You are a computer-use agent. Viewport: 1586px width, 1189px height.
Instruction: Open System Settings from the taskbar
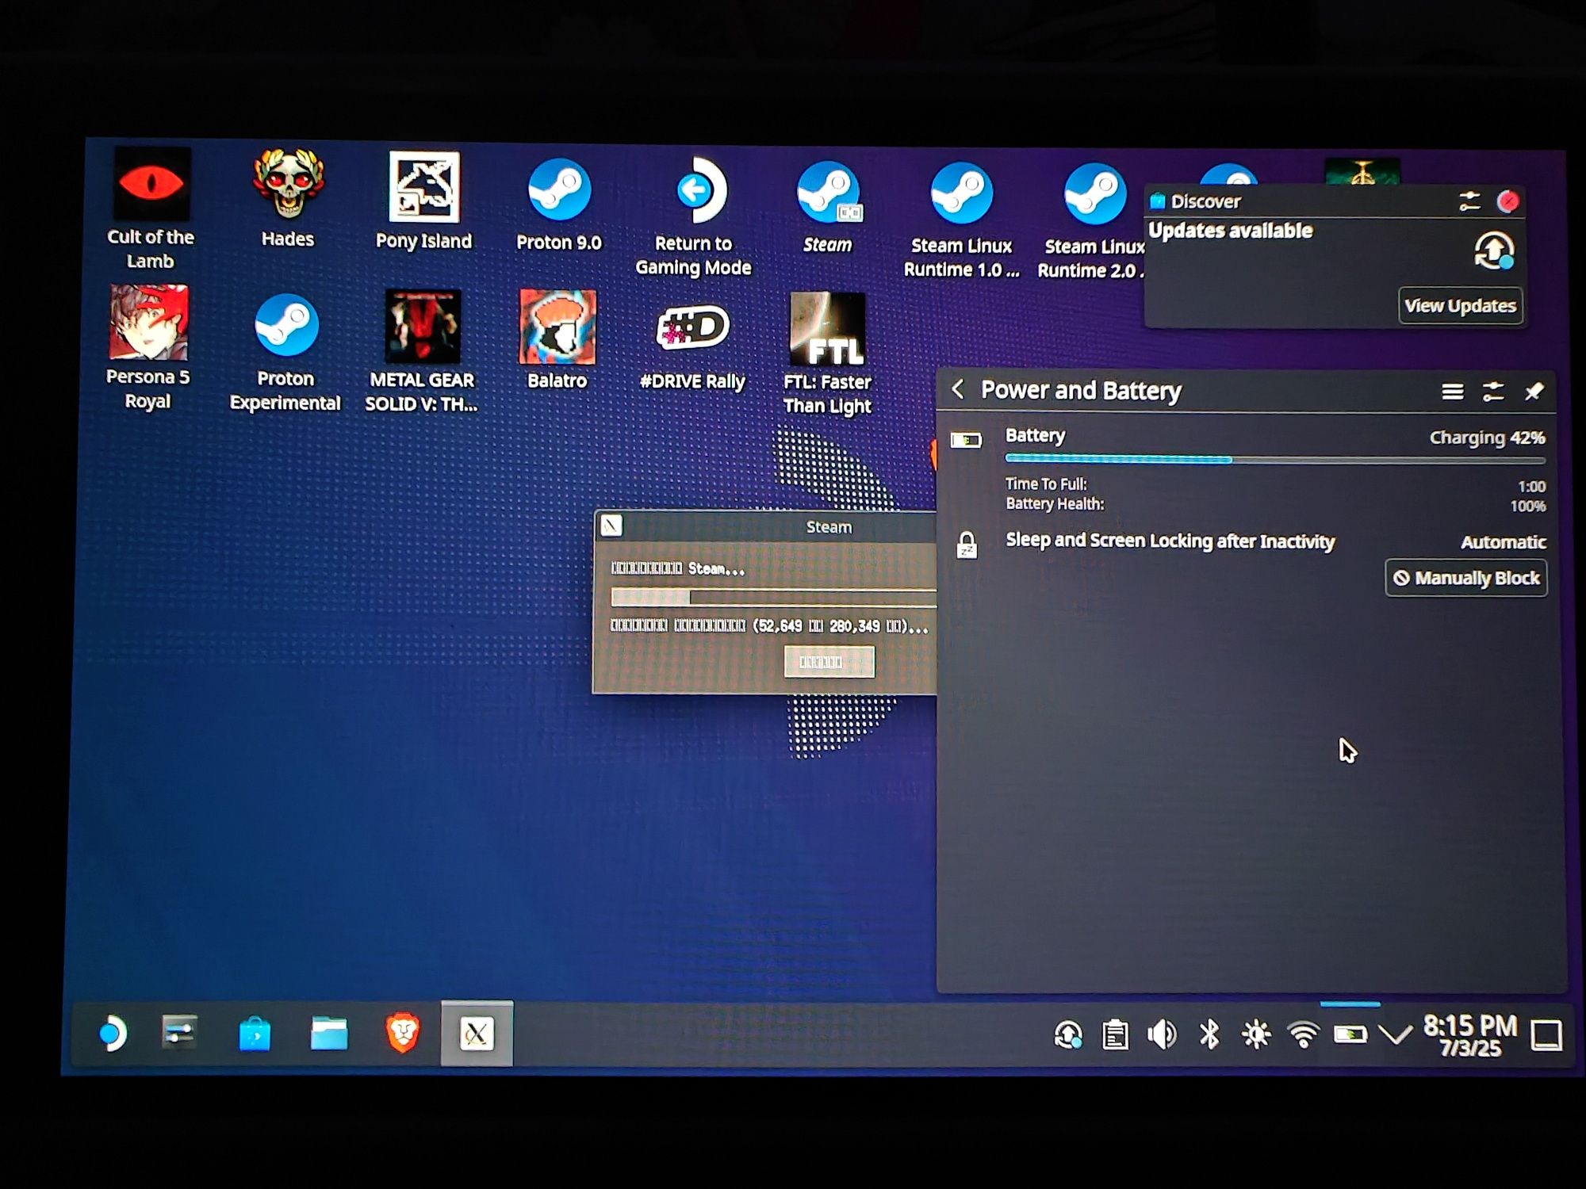click(x=179, y=1032)
